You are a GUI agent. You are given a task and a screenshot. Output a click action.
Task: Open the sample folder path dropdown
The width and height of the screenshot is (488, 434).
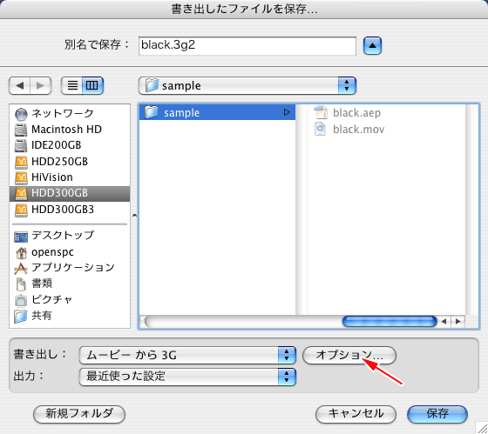coord(247,85)
